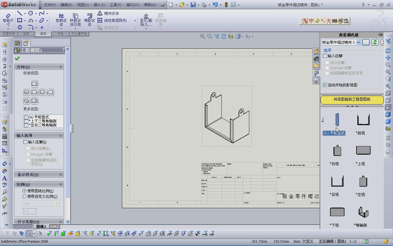Select the Spline sketch tool
Screen dimensions: 393x246
coord(41,13)
